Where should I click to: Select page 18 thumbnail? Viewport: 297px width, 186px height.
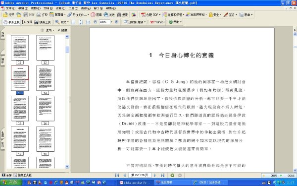45,139
